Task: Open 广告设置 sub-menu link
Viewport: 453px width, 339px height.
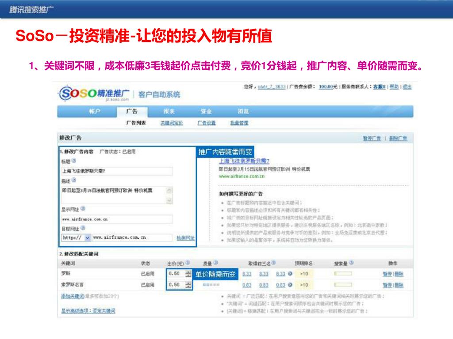Action: pos(207,123)
